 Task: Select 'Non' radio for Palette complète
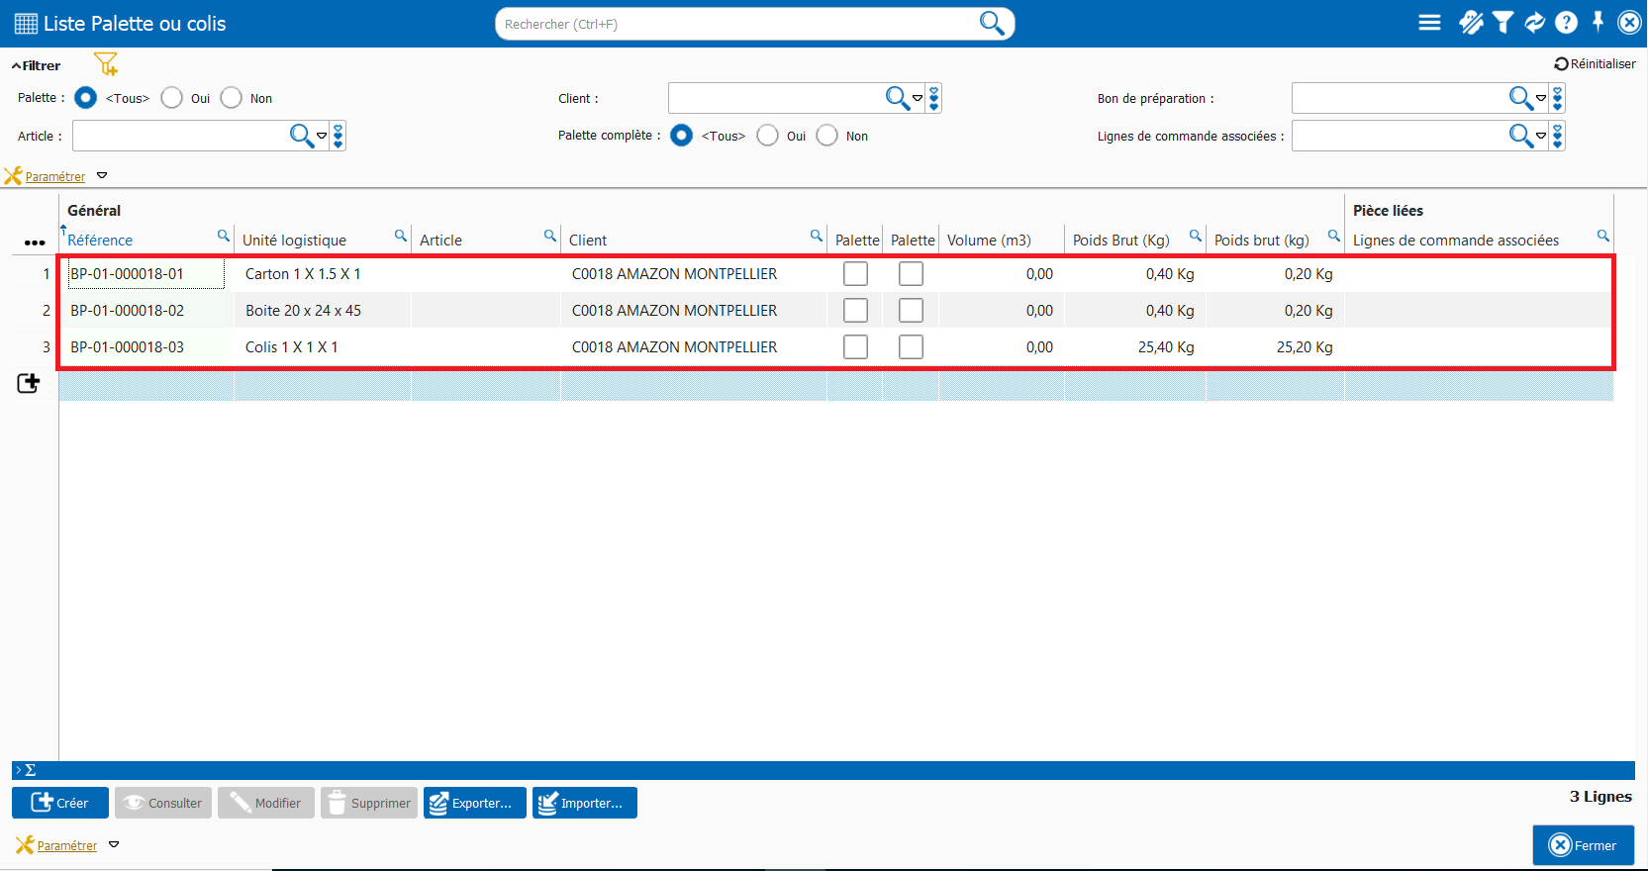pos(827,136)
